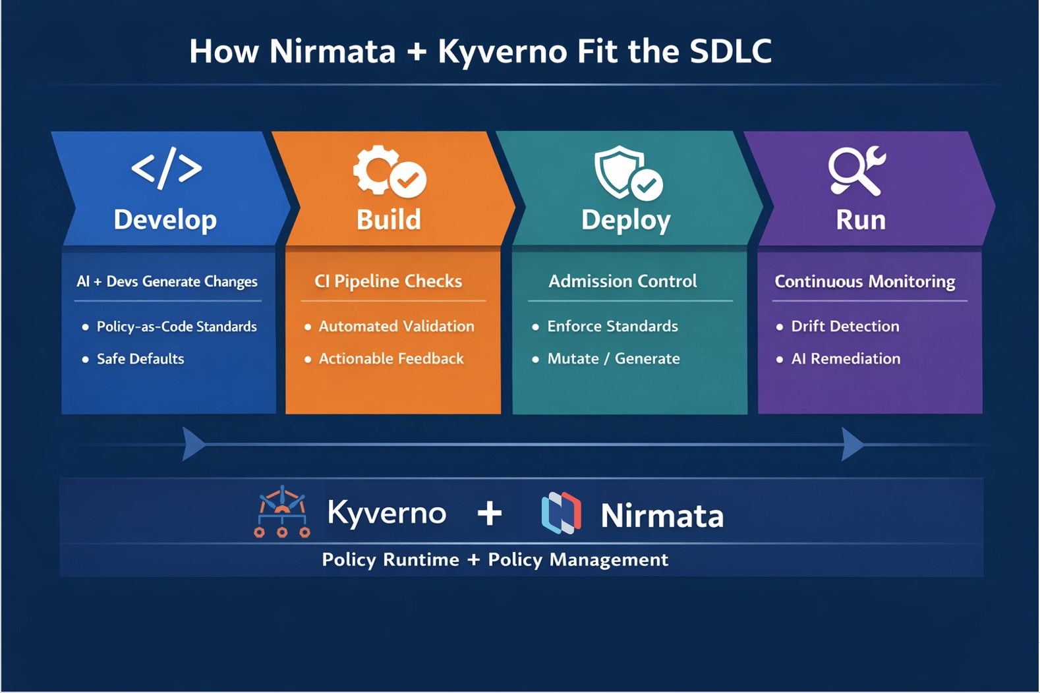Click the left arrowhead on the timeline
Viewport: 1040px width, 693px height.
192,444
